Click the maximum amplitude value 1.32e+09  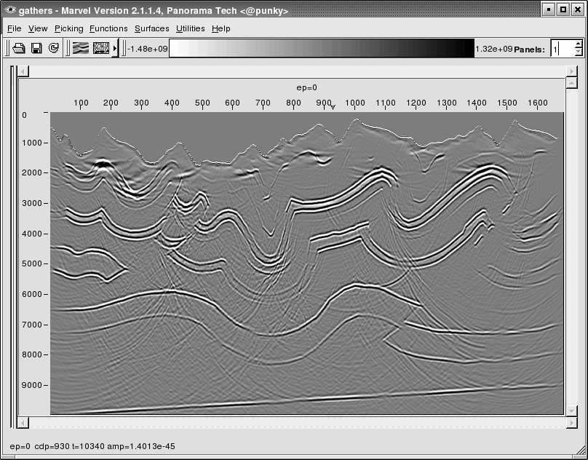[x=493, y=49]
